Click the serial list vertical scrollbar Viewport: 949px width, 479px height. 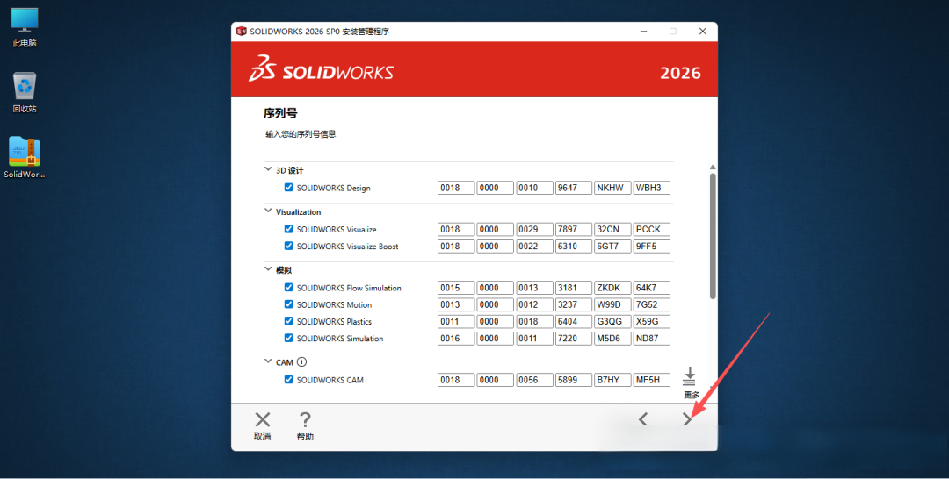point(713,236)
